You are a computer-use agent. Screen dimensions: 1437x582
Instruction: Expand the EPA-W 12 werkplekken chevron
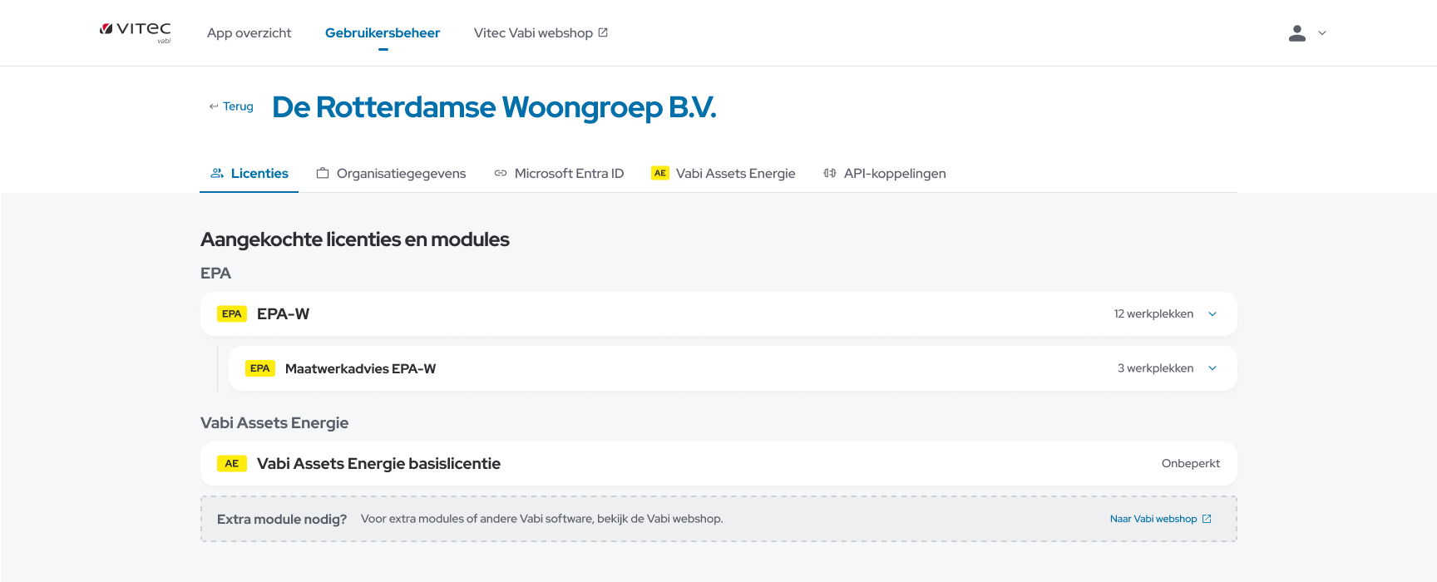tap(1212, 314)
